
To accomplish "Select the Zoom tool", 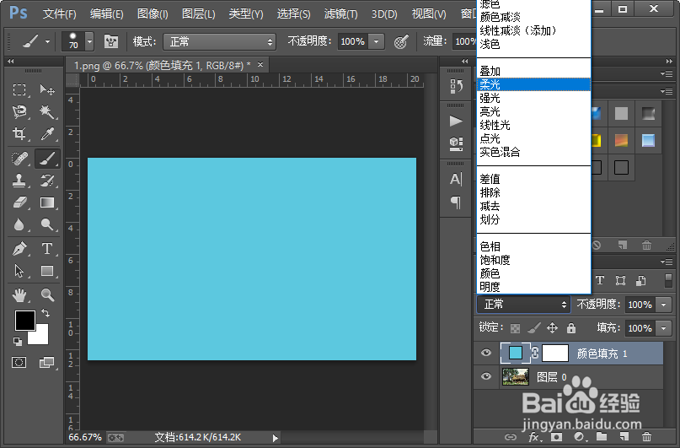I will (47, 295).
